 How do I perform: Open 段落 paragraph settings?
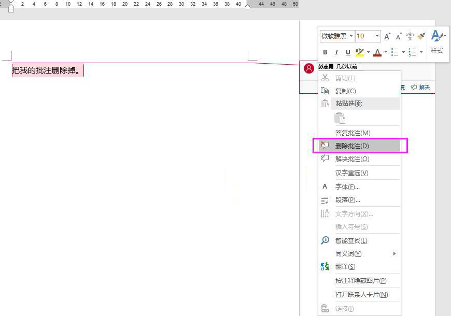click(348, 199)
